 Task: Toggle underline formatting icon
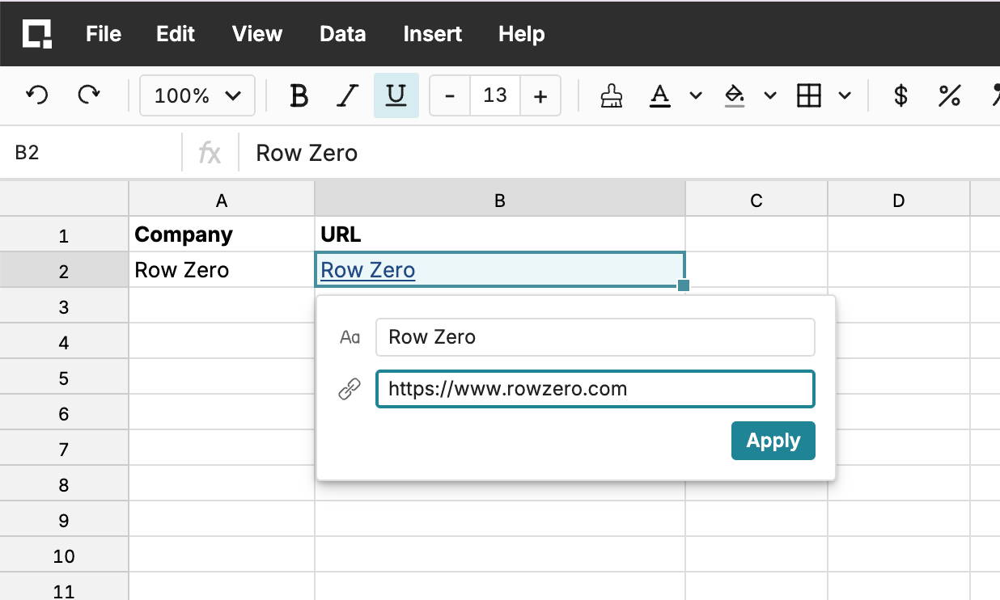[x=396, y=95]
